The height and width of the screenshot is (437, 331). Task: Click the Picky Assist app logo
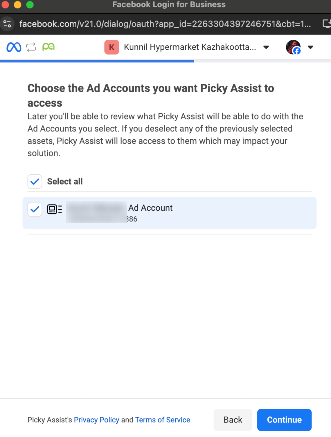click(x=48, y=47)
